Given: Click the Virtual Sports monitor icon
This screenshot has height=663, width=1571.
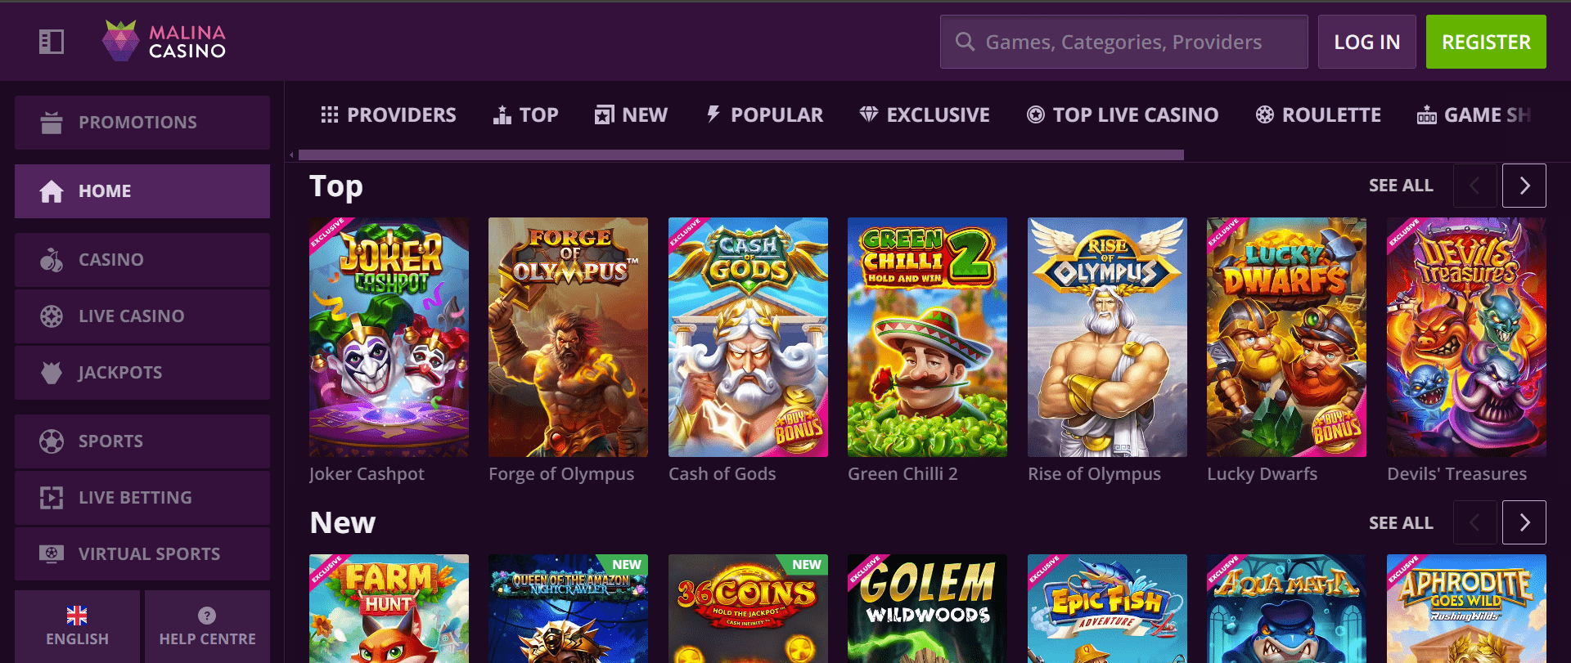Looking at the screenshot, I should coord(52,554).
